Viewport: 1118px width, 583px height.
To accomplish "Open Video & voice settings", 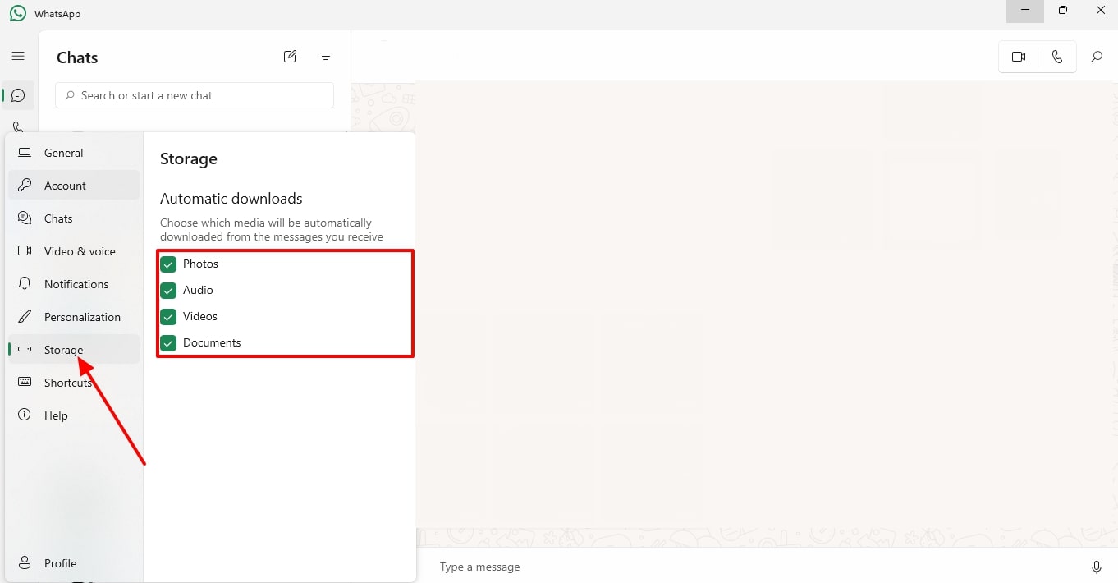I will [74, 251].
